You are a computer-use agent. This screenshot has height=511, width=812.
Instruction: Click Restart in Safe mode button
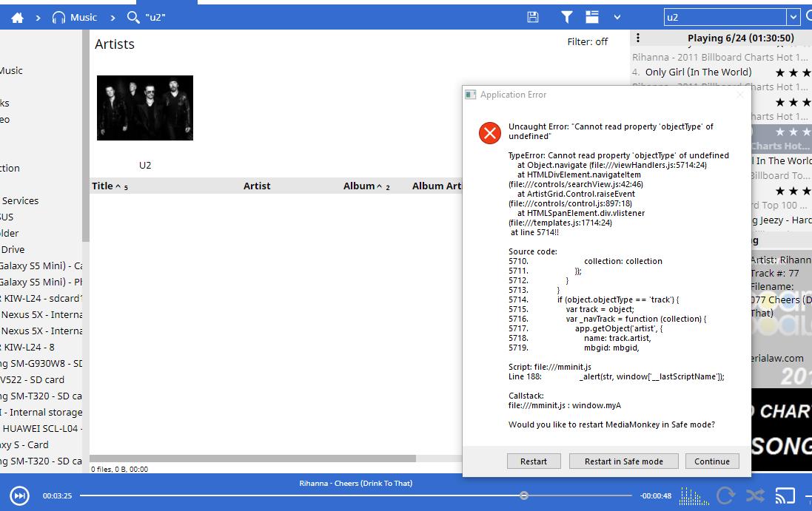(x=623, y=461)
